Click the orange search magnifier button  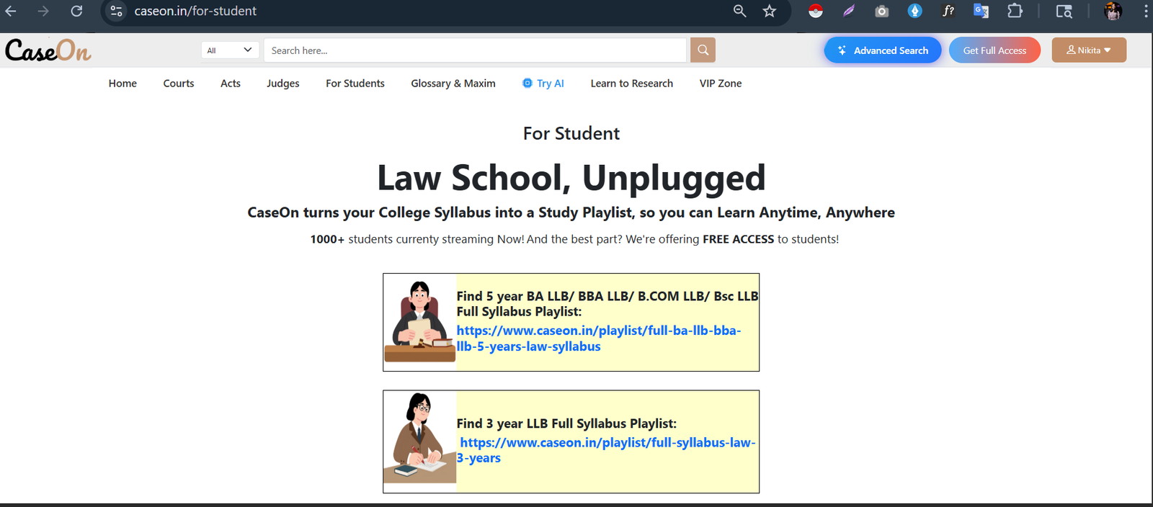(703, 50)
